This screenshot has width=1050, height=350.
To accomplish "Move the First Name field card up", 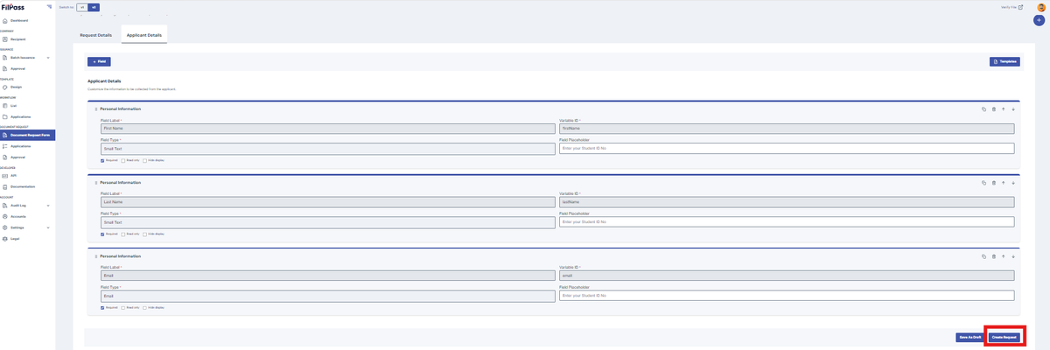I will [x=1004, y=108].
